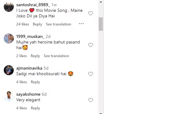This screenshot has height=114, width=171.
Task: Reply to ajmaninavika's comment
Action: pyautogui.click(x=35, y=82)
